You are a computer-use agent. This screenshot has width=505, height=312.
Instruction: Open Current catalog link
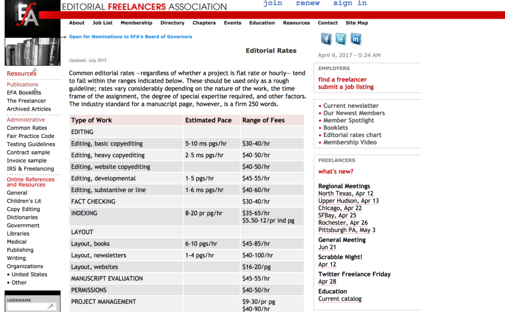click(340, 299)
